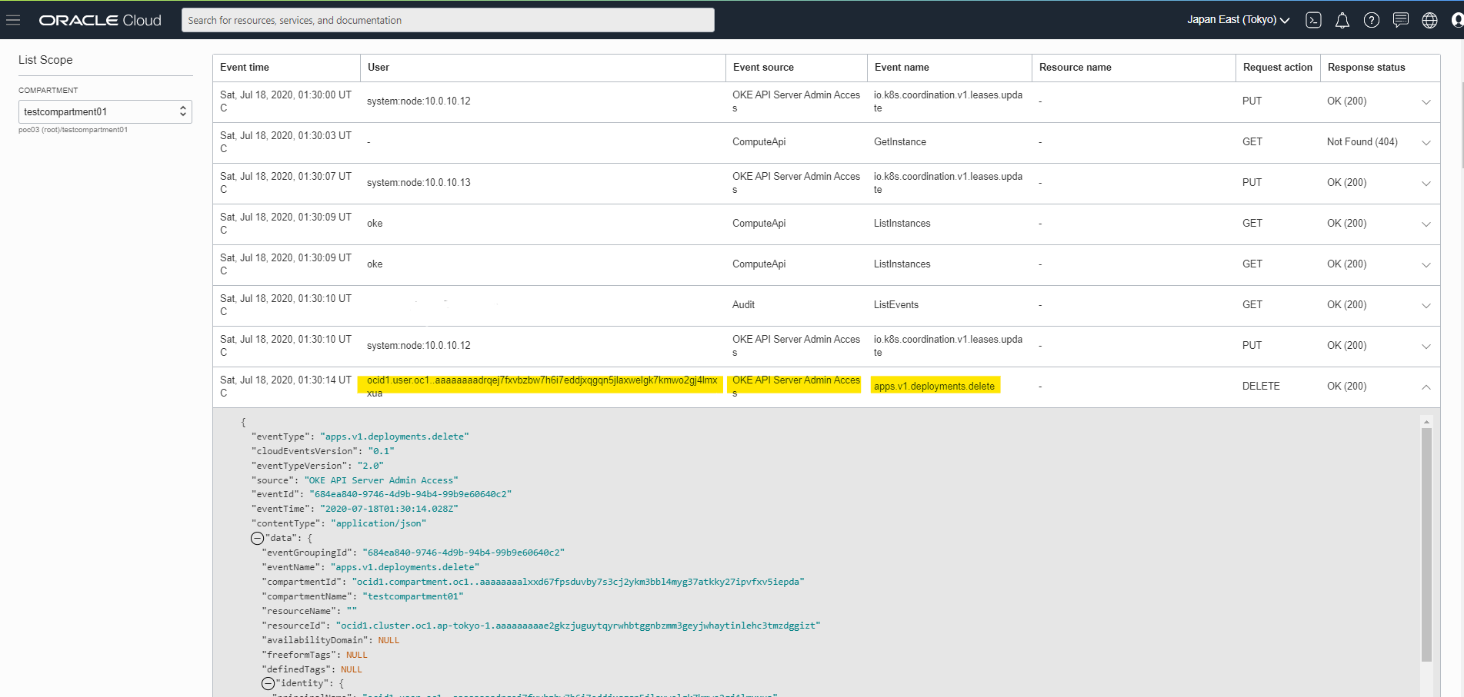Click the eventTime value 2020-07-18T01:30:14.028Z
The width and height of the screenshot is (1464, 697).
click(389, 509)
